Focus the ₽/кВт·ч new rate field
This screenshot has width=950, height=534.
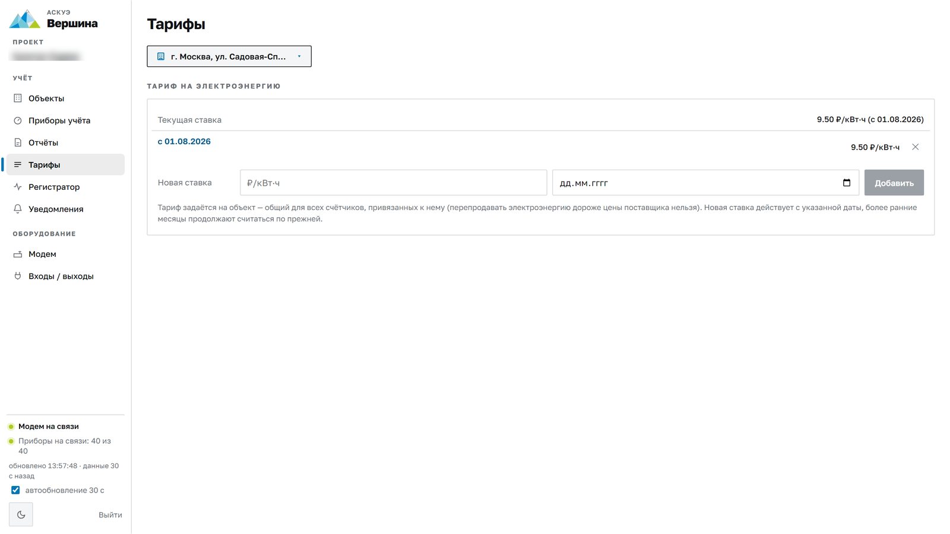tap(393, 183)
